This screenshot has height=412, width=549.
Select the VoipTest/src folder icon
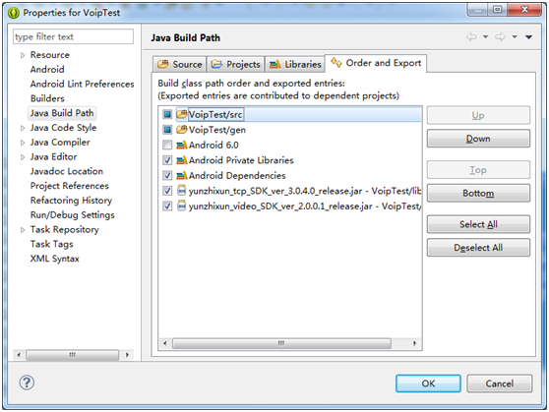pos(181,114)
